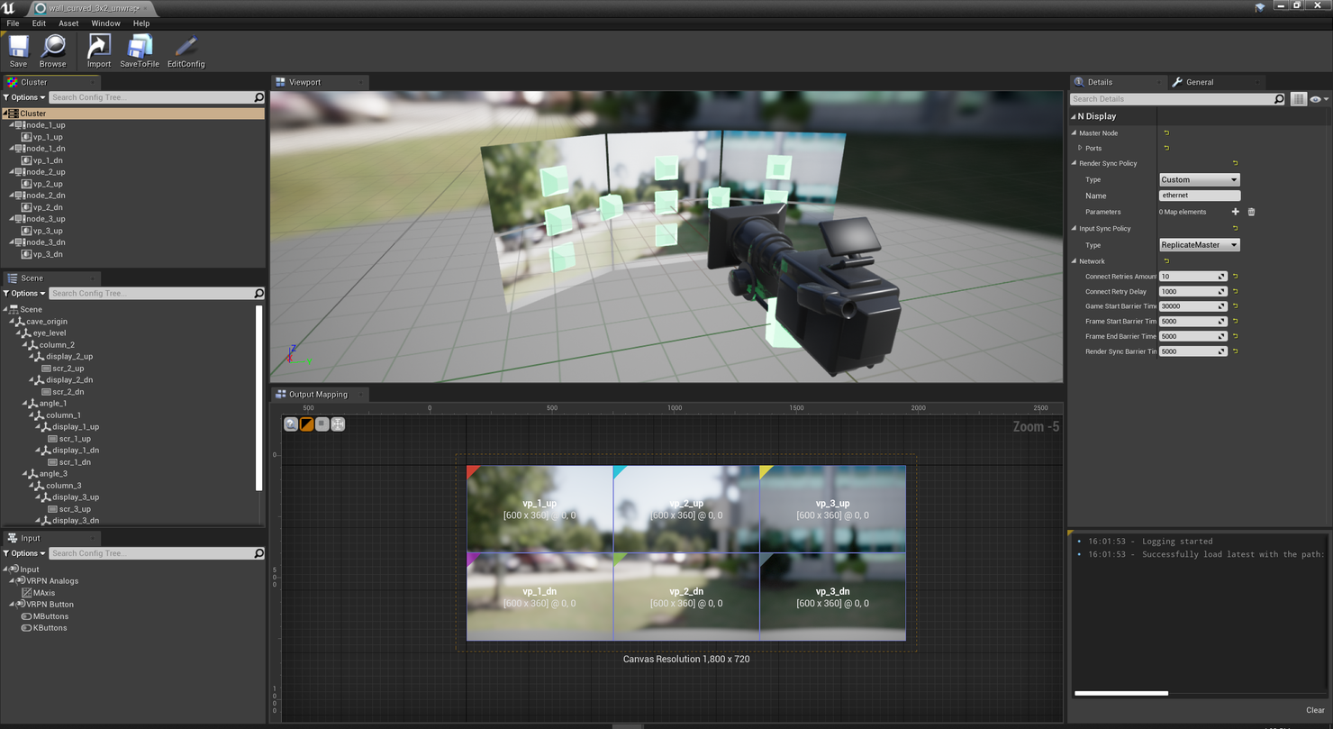Image resolution: width=1333 pixels, height=729 pixels.
Task: Click the Browse magnifier icon
Action: [53, 49]
